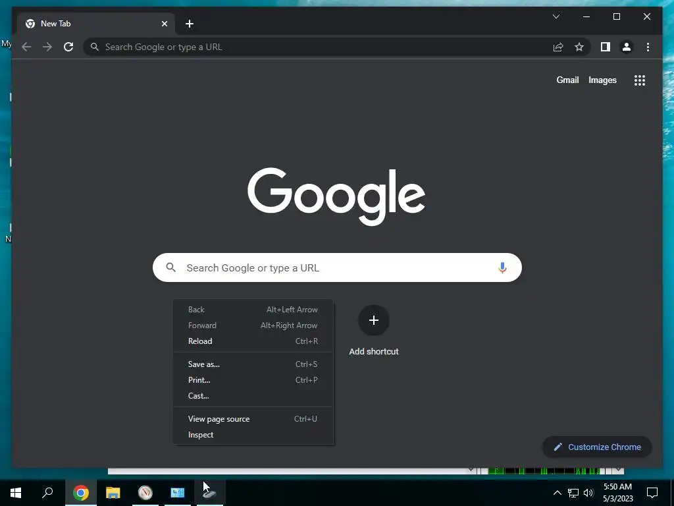Click the magnifier icon in Google search box
This screenshot has height=506, width=674.
click(x=170, y=267)
